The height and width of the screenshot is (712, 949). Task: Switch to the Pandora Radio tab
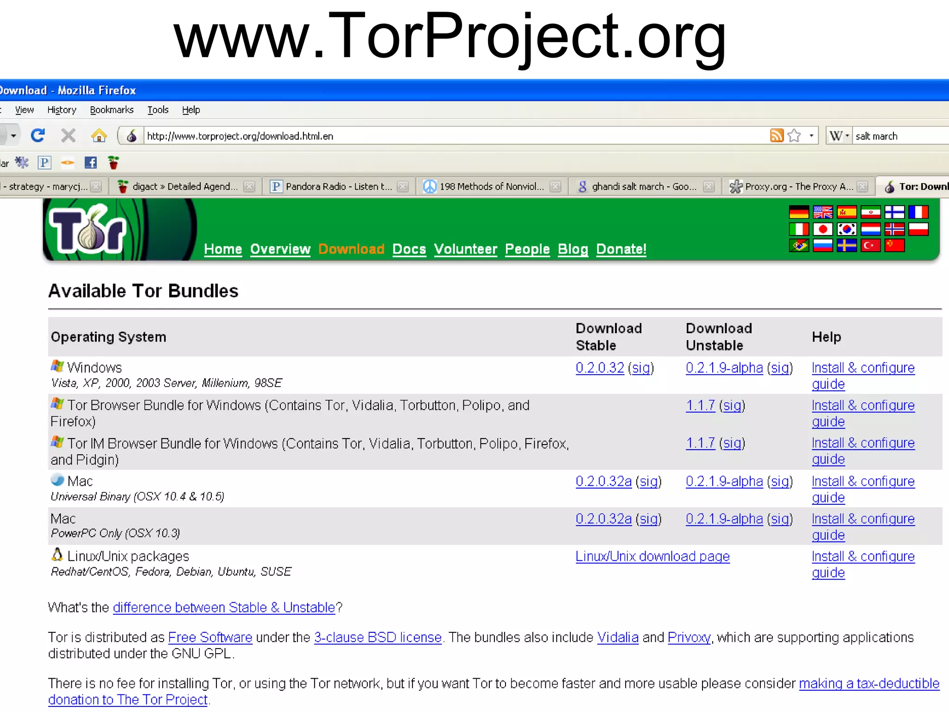coord(339,186)
